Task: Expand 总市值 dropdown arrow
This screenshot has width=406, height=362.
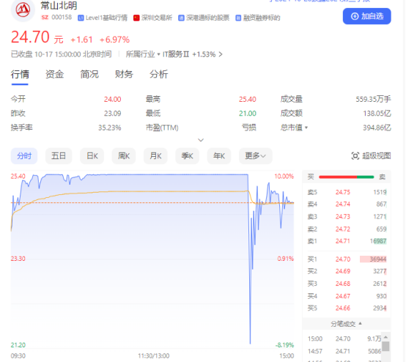Action: 306,128
